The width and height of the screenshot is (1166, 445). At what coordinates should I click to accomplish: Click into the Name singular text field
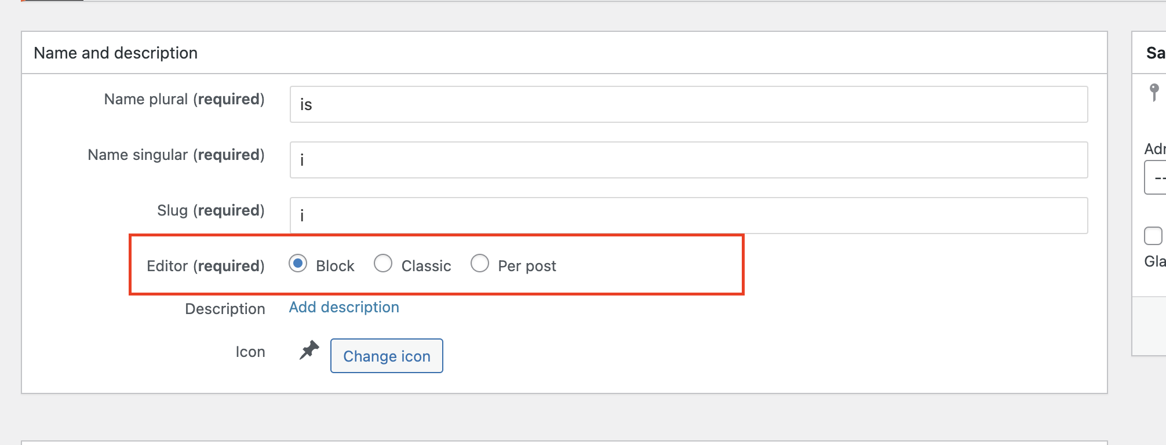tap(688, 160)
